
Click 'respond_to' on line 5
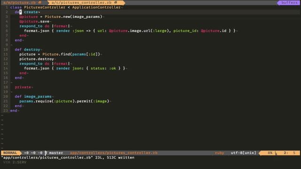[x=31, y=26]
